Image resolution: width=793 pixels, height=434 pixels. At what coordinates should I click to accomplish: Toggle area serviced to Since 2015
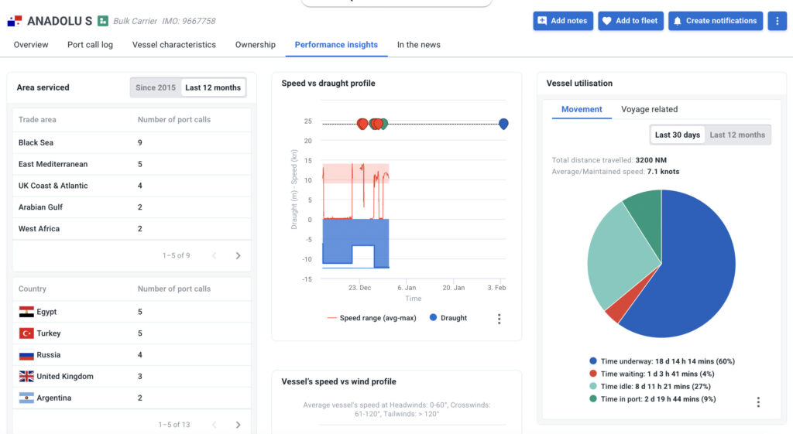click(156, 87)
